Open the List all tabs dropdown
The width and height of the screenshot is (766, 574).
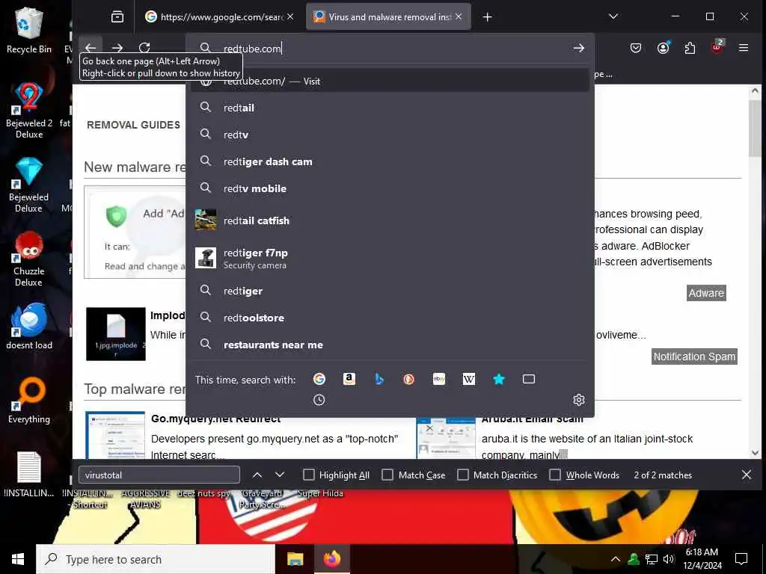pyautogui.click(x=613, y=17)
